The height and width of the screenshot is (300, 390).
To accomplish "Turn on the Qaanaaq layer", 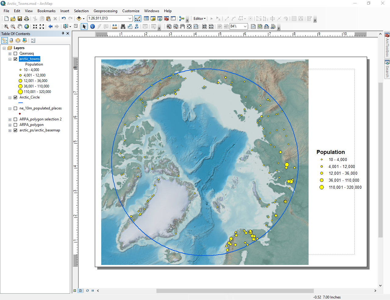I will [x=16, y=54].
